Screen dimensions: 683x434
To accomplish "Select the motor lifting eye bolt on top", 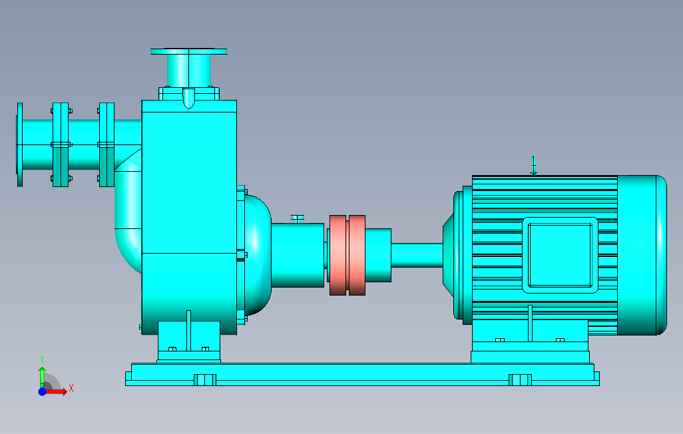I will (x=534, y=166).
